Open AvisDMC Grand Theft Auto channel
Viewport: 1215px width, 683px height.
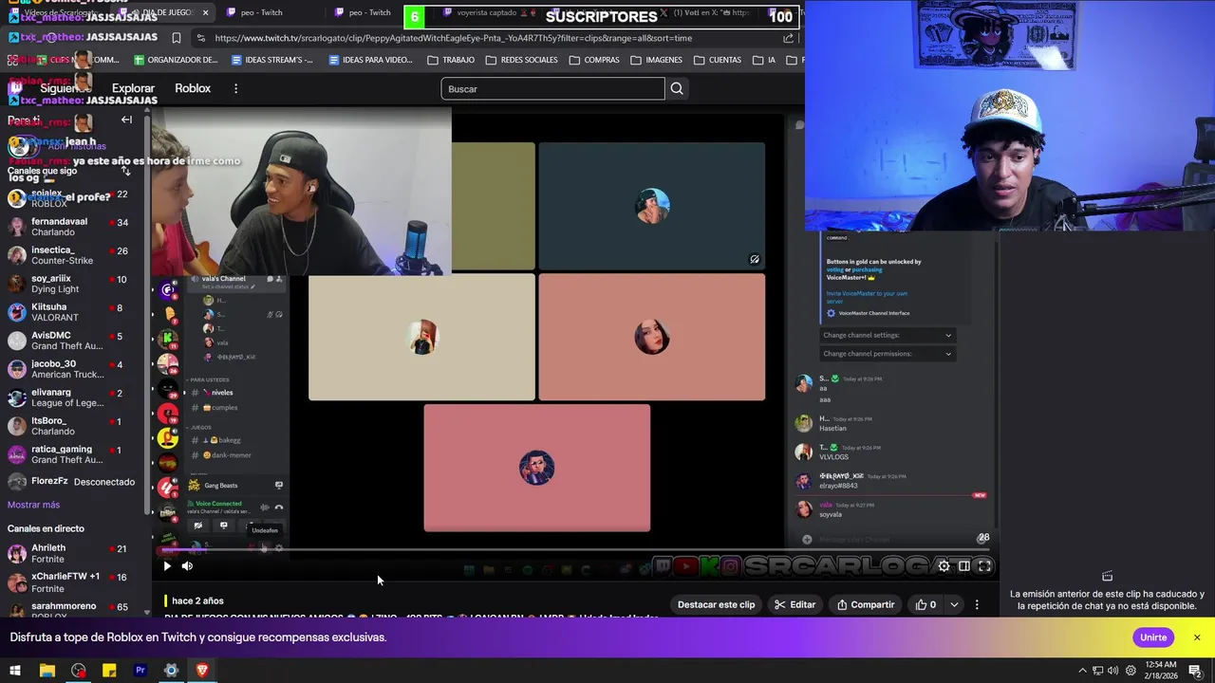[x=71, y=341]
